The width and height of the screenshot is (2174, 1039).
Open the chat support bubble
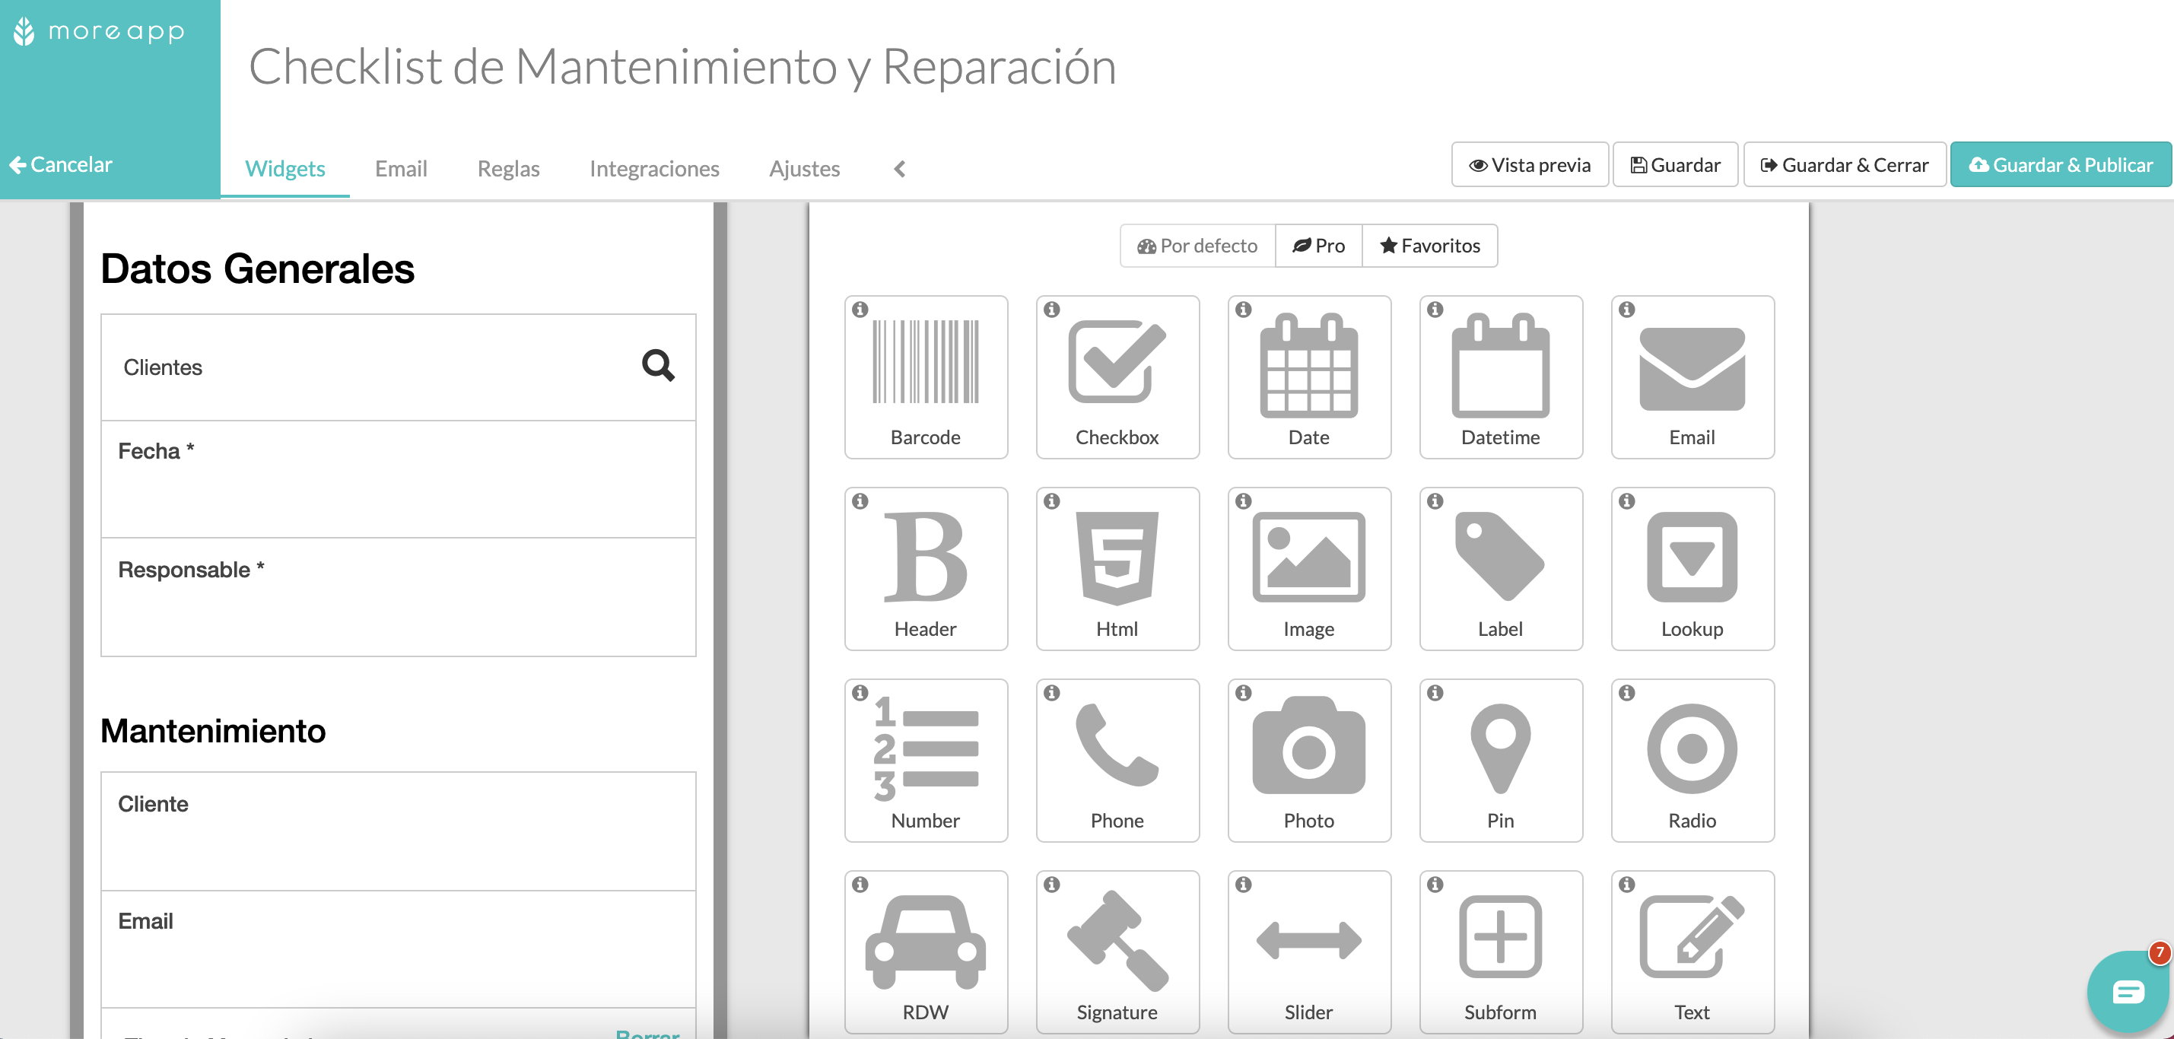[x=2127, y=991]
